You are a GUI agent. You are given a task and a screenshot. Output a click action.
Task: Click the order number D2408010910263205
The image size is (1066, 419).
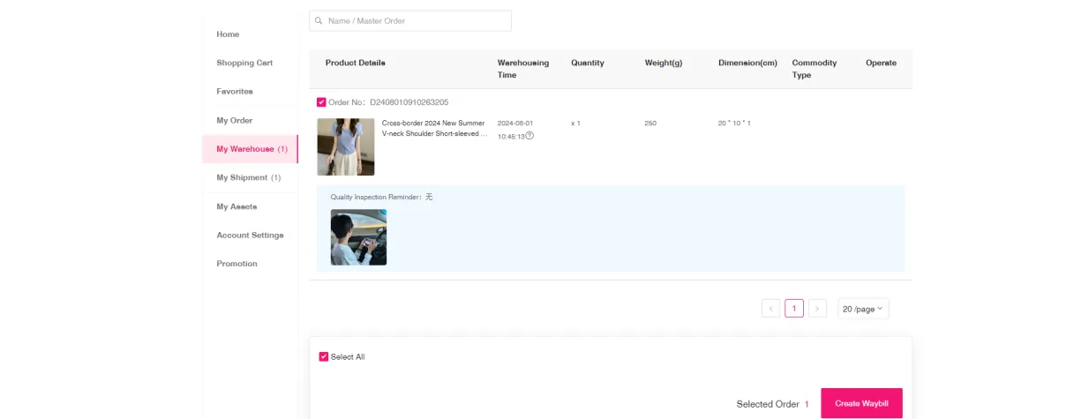(x=409, y=102)
